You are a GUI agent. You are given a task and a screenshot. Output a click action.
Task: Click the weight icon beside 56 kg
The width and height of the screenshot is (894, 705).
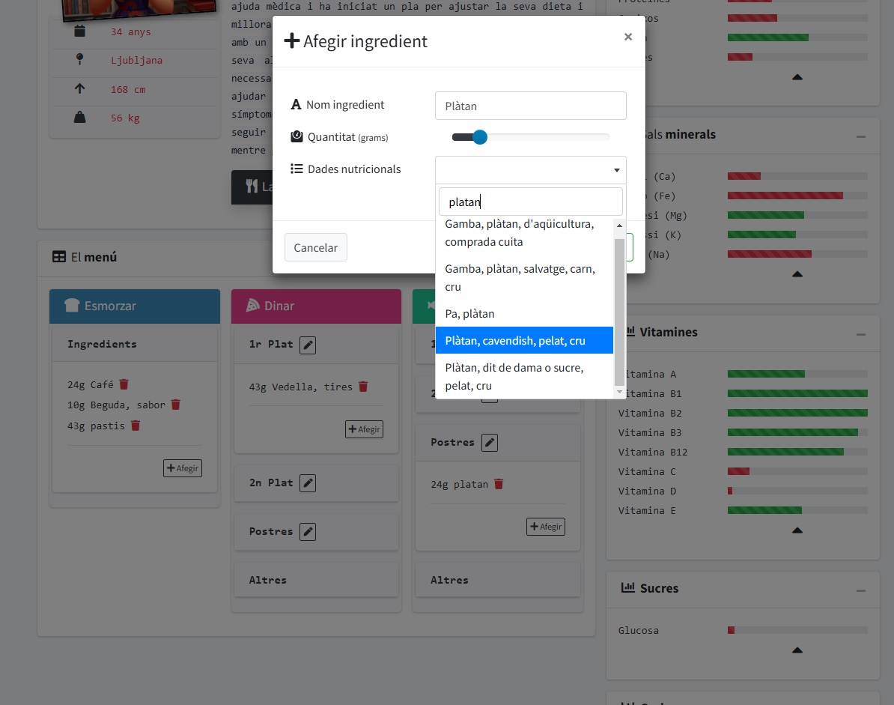point(80,117)
